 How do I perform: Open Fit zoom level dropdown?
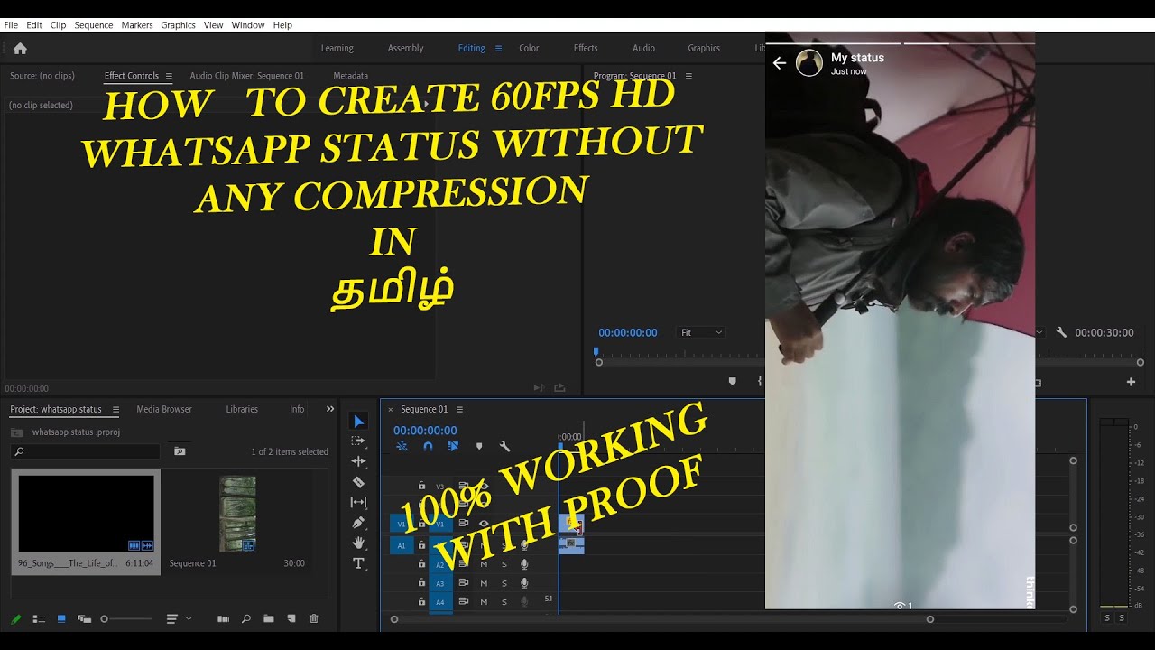[701, 332]
